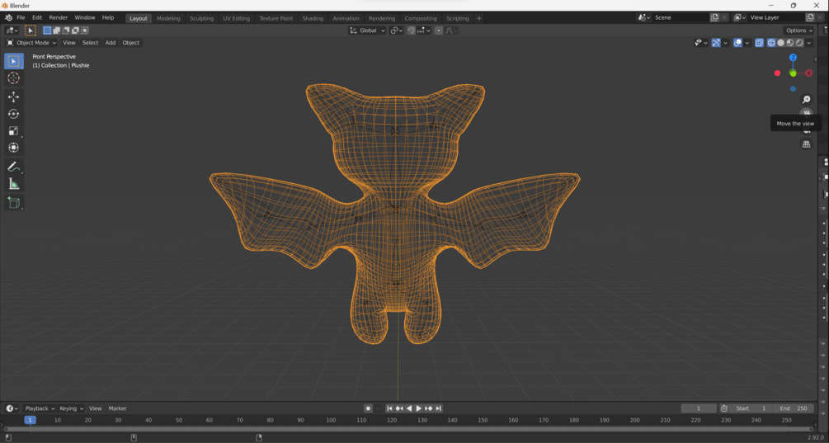
Task: Switch to wireframe viewport shading
Action: tap(771, 43)
